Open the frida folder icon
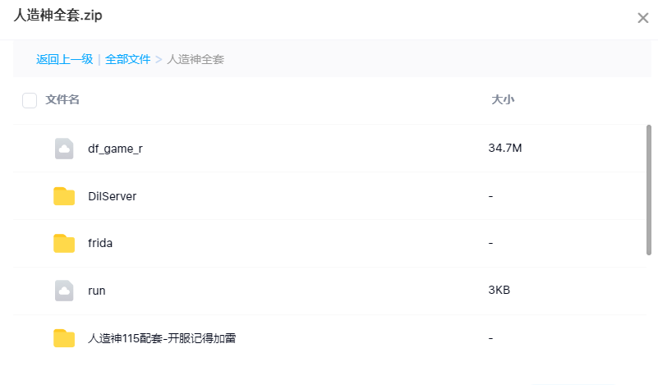The image size is (658, 385). click(64, 243)
